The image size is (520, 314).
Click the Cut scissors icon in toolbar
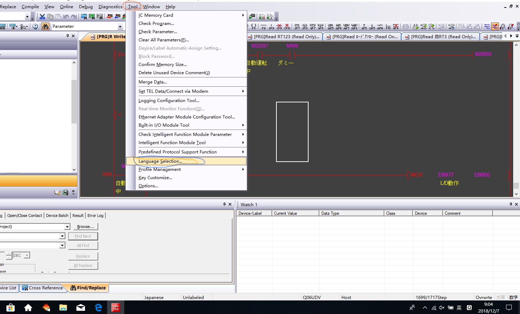pos(42,16)
